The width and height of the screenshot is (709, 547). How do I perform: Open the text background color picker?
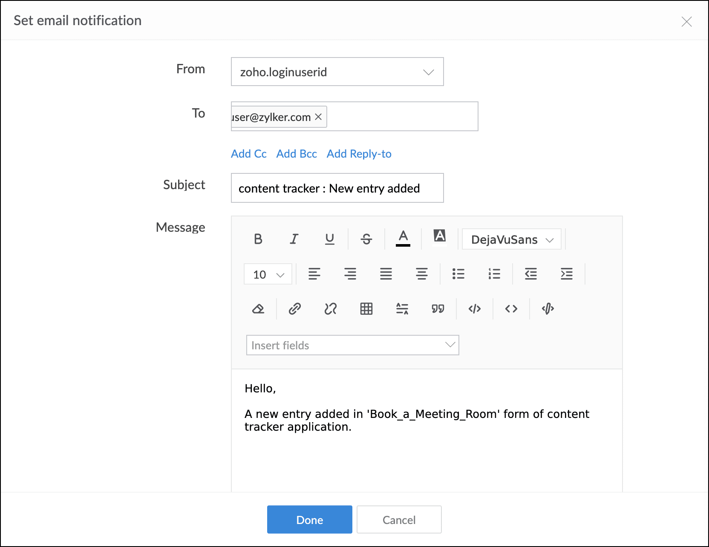440,236
